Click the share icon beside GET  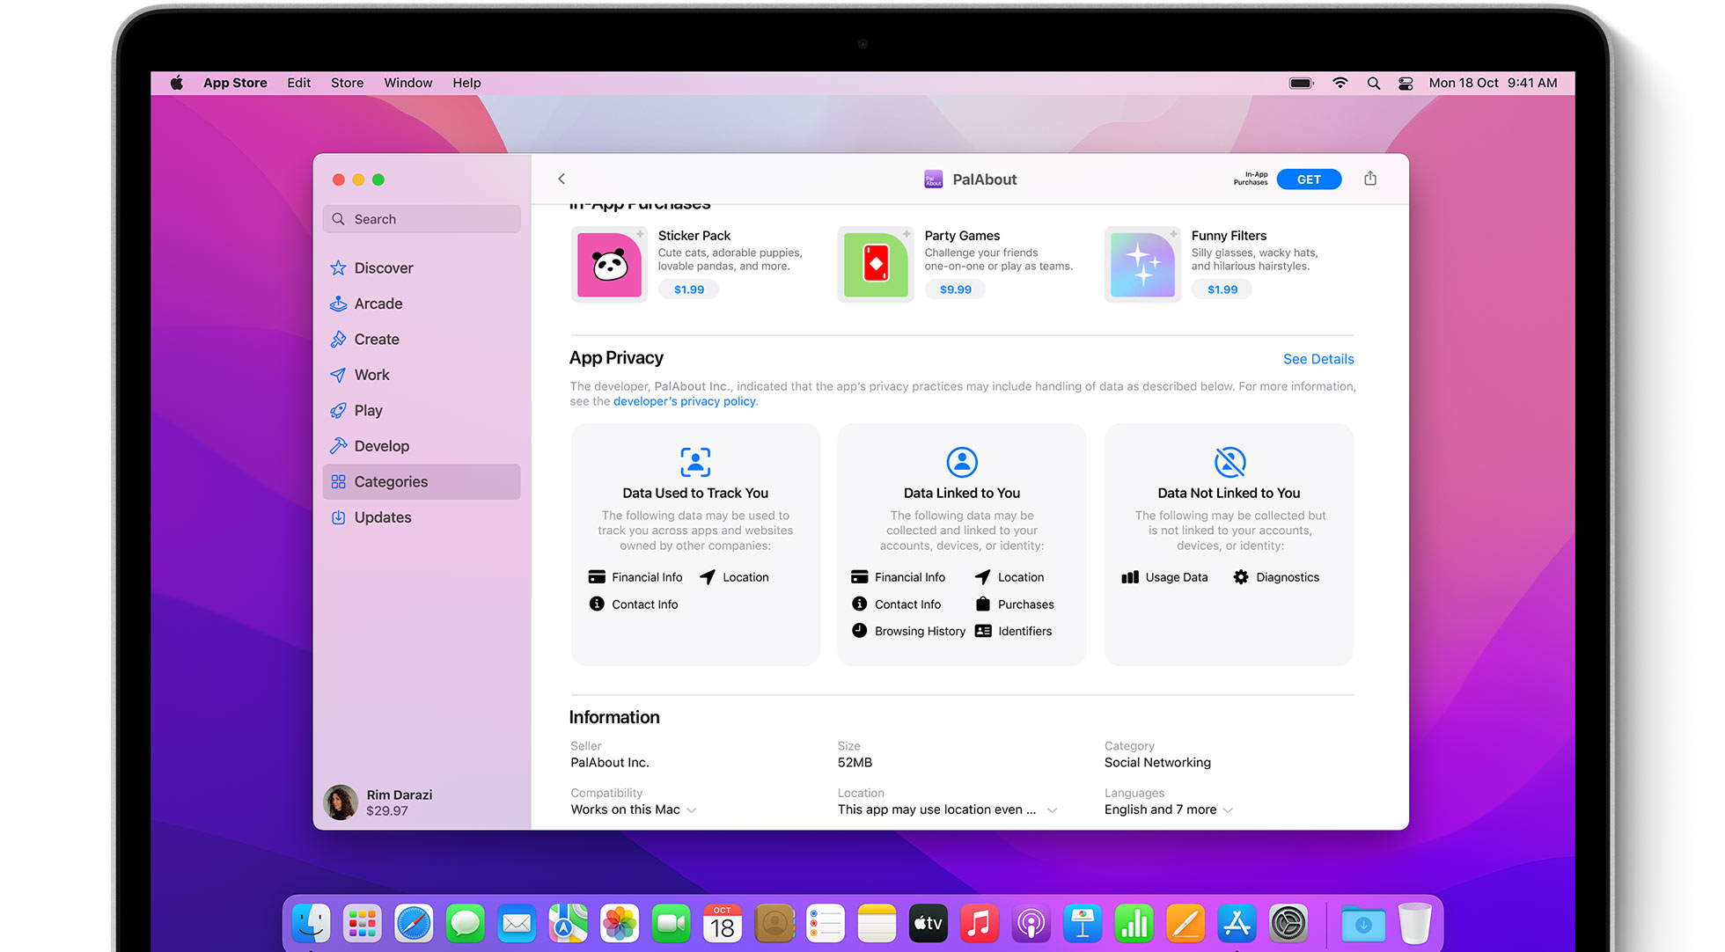point(1370,179)
